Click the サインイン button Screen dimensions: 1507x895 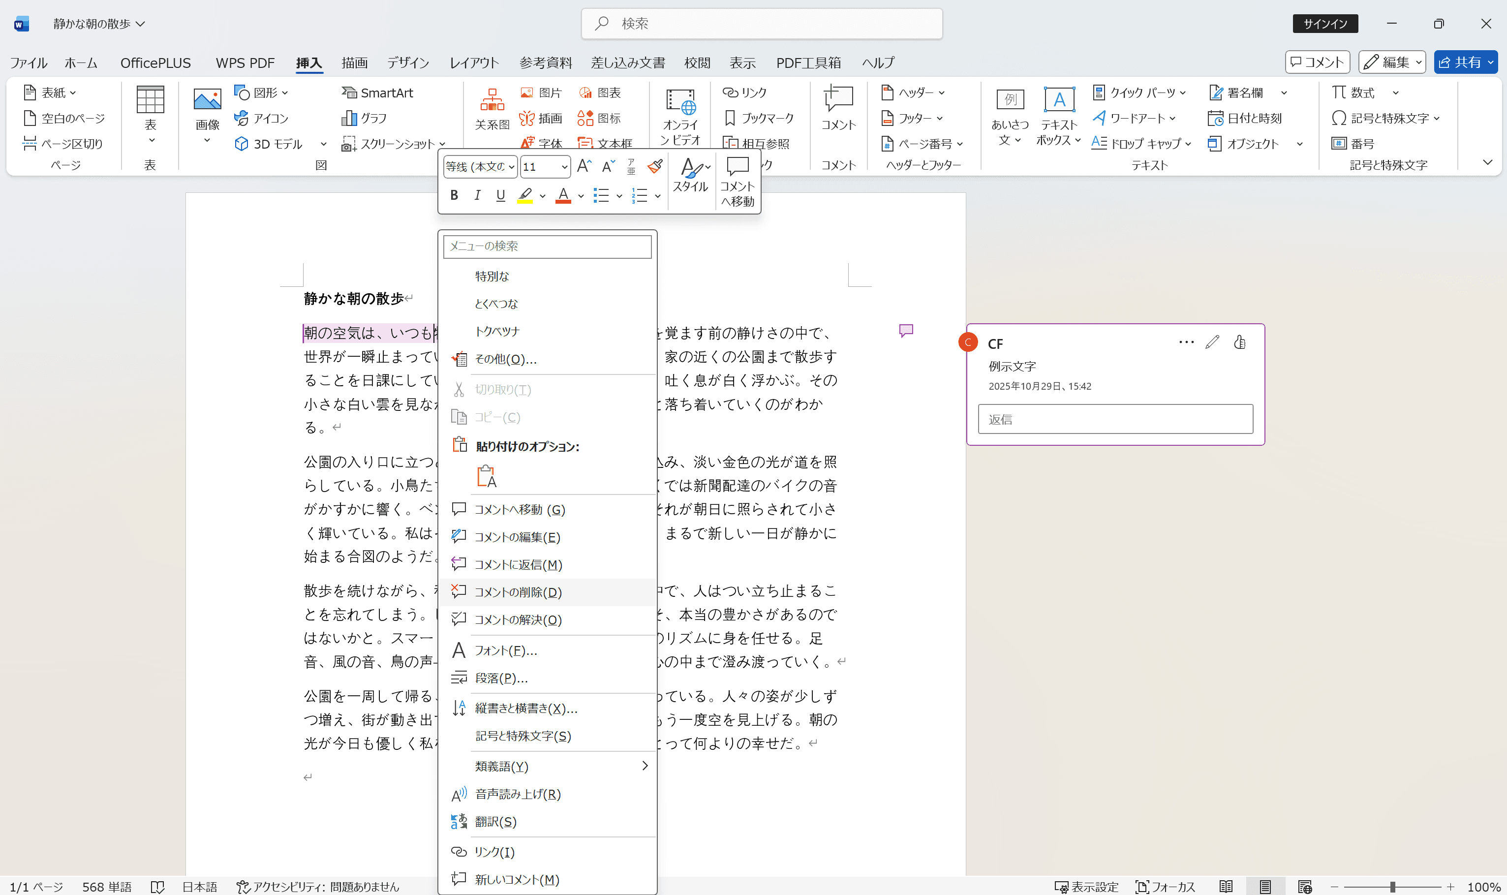(1324, 24)
